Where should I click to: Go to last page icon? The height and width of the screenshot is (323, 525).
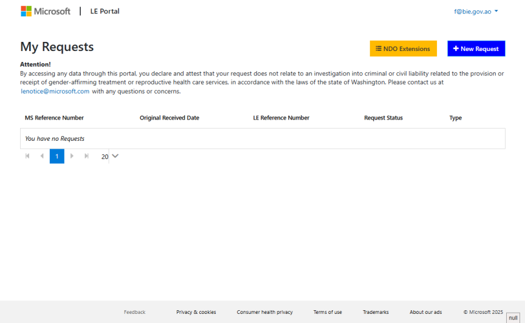click(86, 156)
